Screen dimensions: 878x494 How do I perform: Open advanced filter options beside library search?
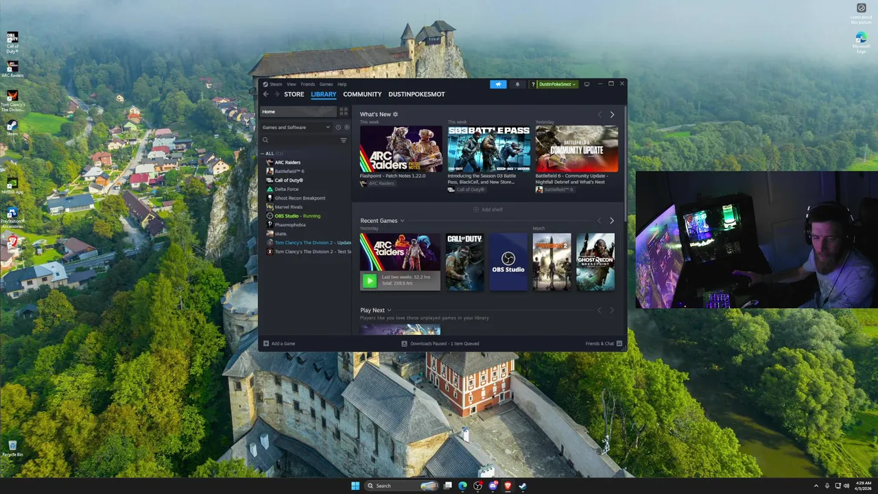pyautogui.click(x=344, y=140)
